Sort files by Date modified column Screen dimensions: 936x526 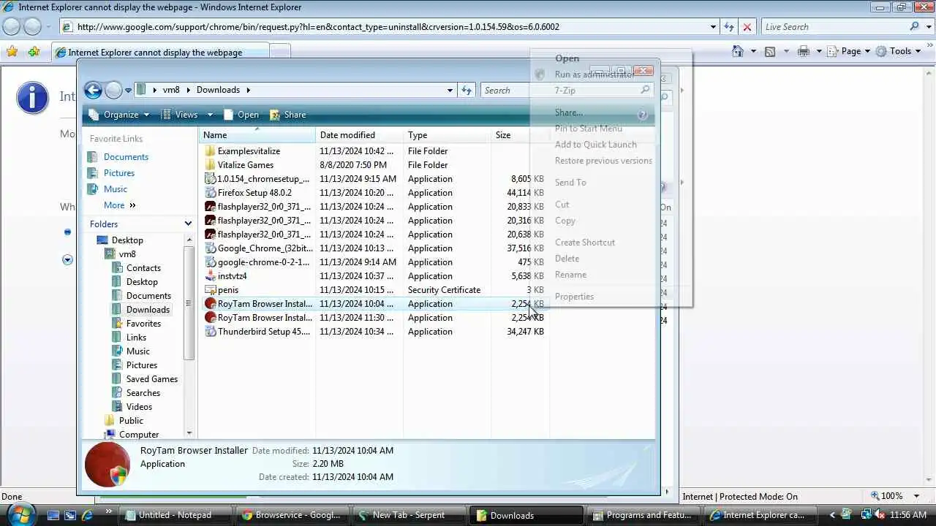coord(359,135)
